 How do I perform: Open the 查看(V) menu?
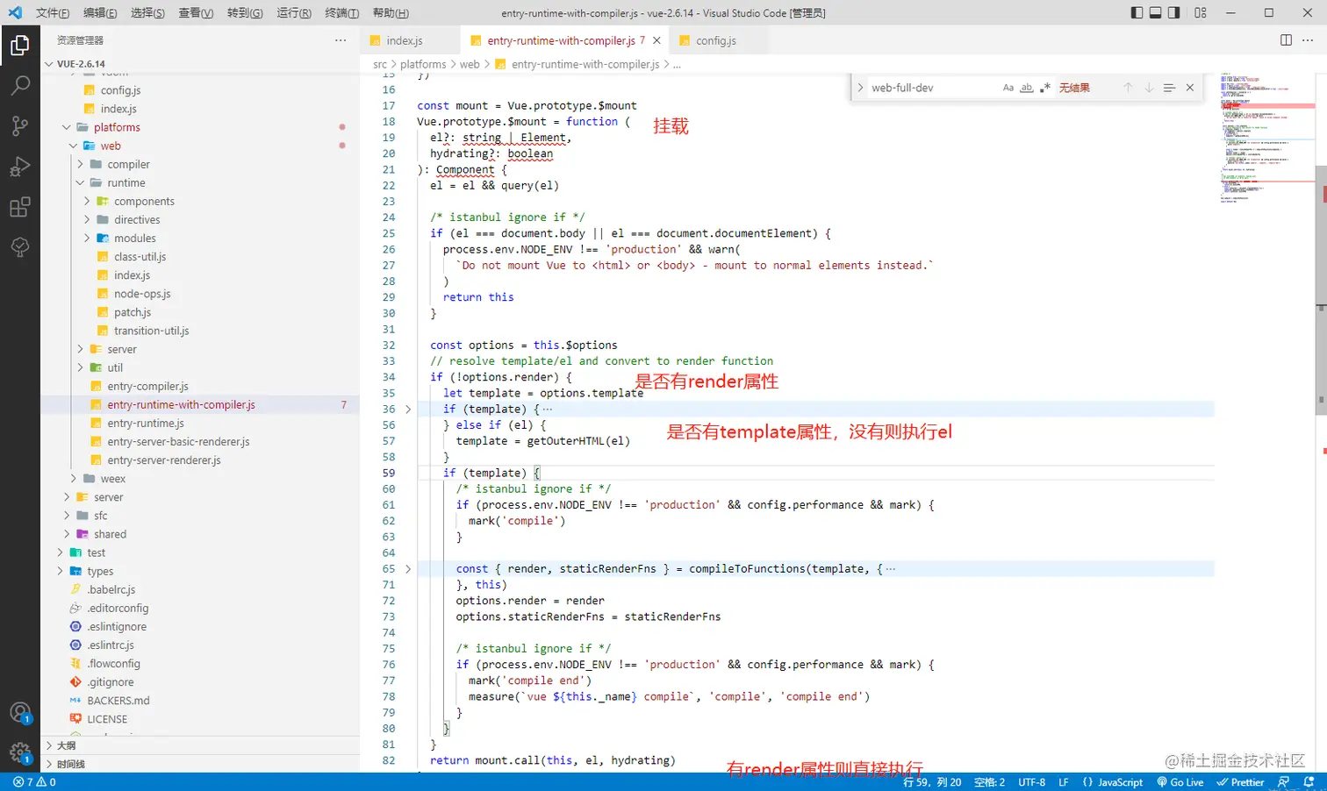[x=196, y=13]
